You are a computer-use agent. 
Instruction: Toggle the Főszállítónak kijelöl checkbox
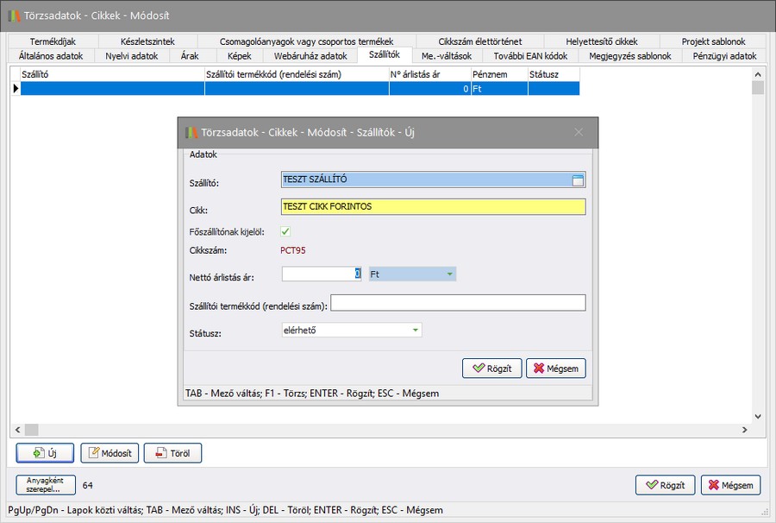click(285, 231)
